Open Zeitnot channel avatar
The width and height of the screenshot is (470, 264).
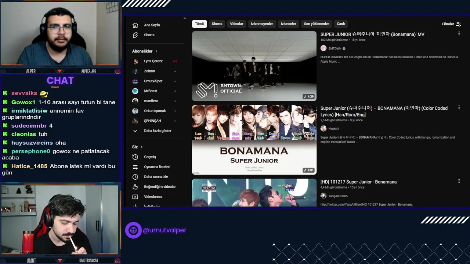pyautogui.click(x=135, y=71)
